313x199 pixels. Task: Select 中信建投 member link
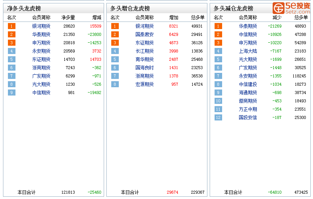(248, 84)
